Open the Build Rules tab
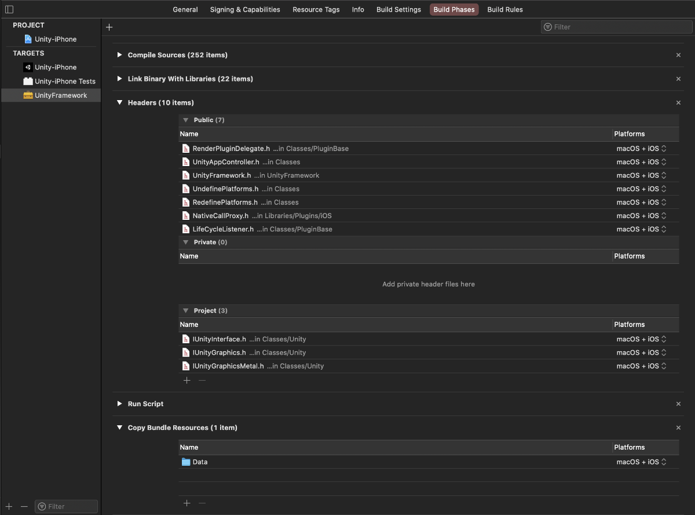Screen dimensions: 695x515 point(505,9)
